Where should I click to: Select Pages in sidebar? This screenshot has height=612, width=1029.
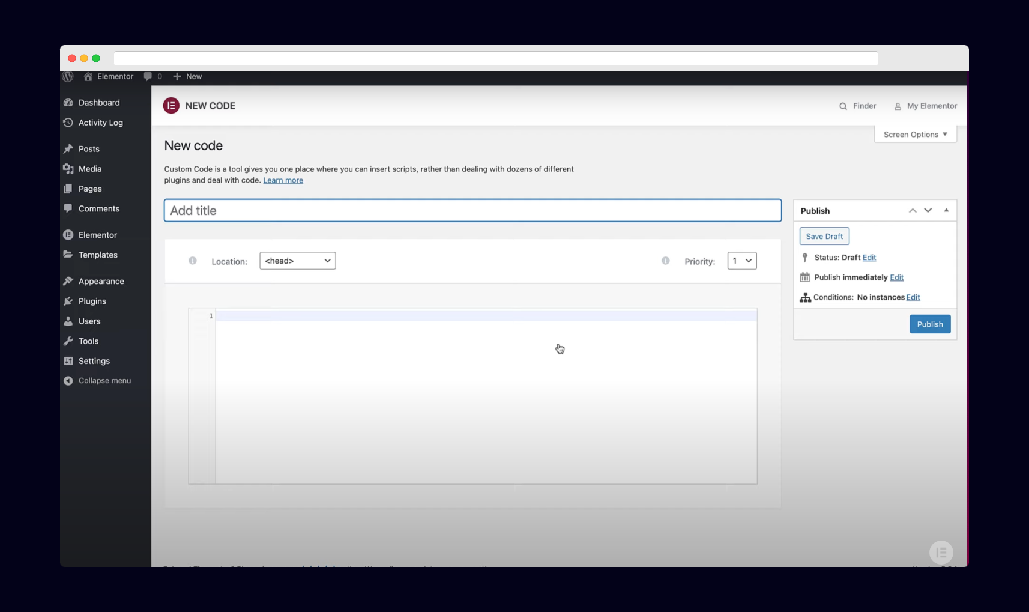(x=90, y=189)
